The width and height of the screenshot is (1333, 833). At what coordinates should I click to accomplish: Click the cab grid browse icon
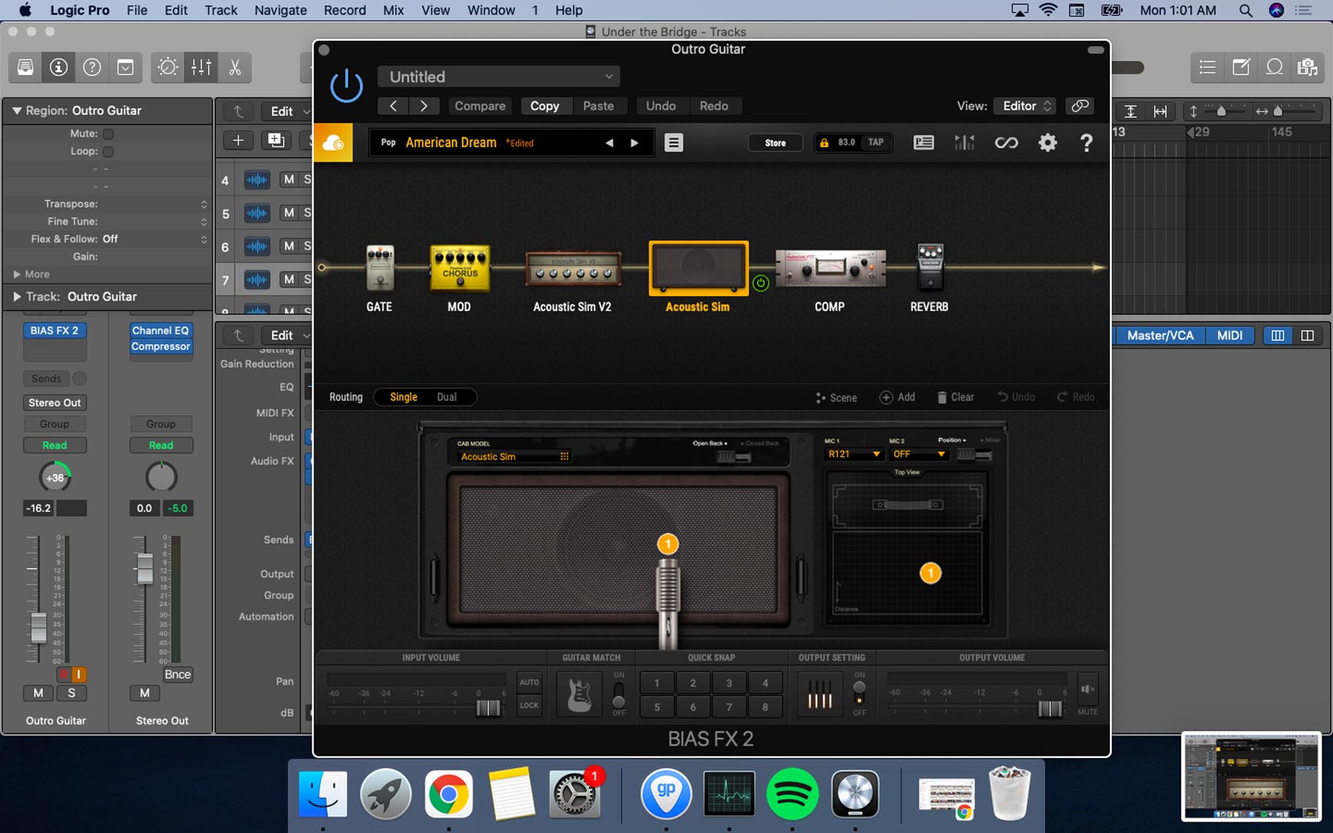click(x=565, y=457)
